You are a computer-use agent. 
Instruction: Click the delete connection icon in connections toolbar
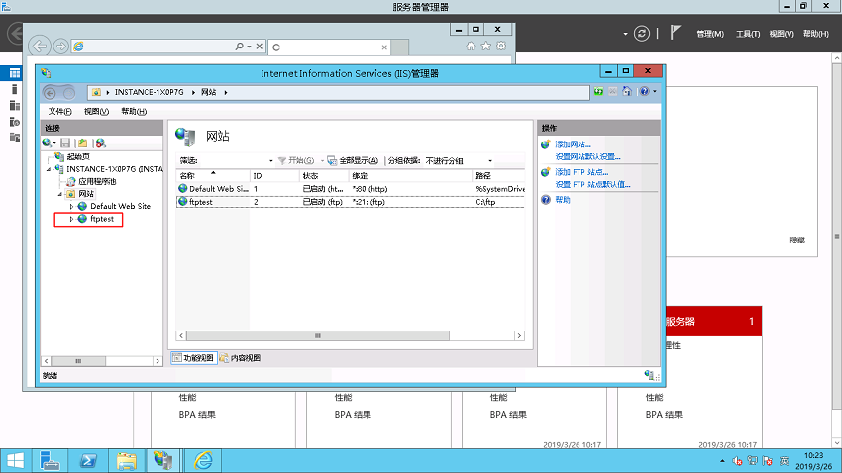(100, 142)
